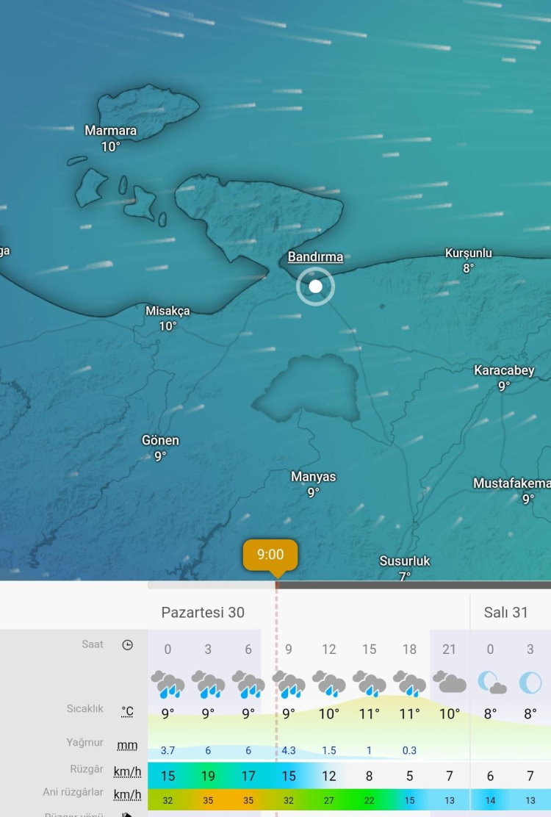Click the cloudy icon at hour 21

[x=450, y=683]
